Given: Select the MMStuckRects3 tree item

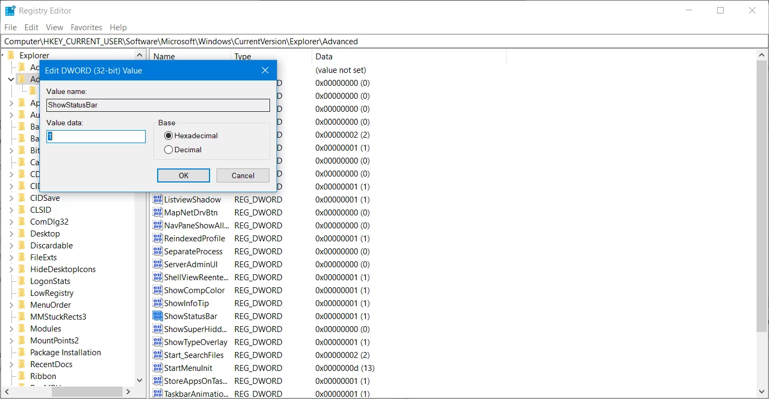Looking at the screenshot, I should [x=58, y=316].
